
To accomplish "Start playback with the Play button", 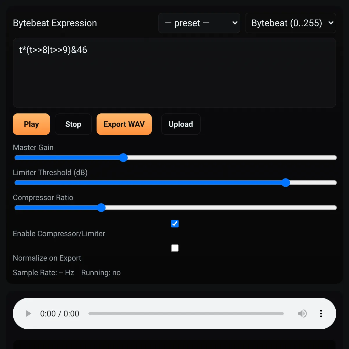I will (x=31, y=124).
